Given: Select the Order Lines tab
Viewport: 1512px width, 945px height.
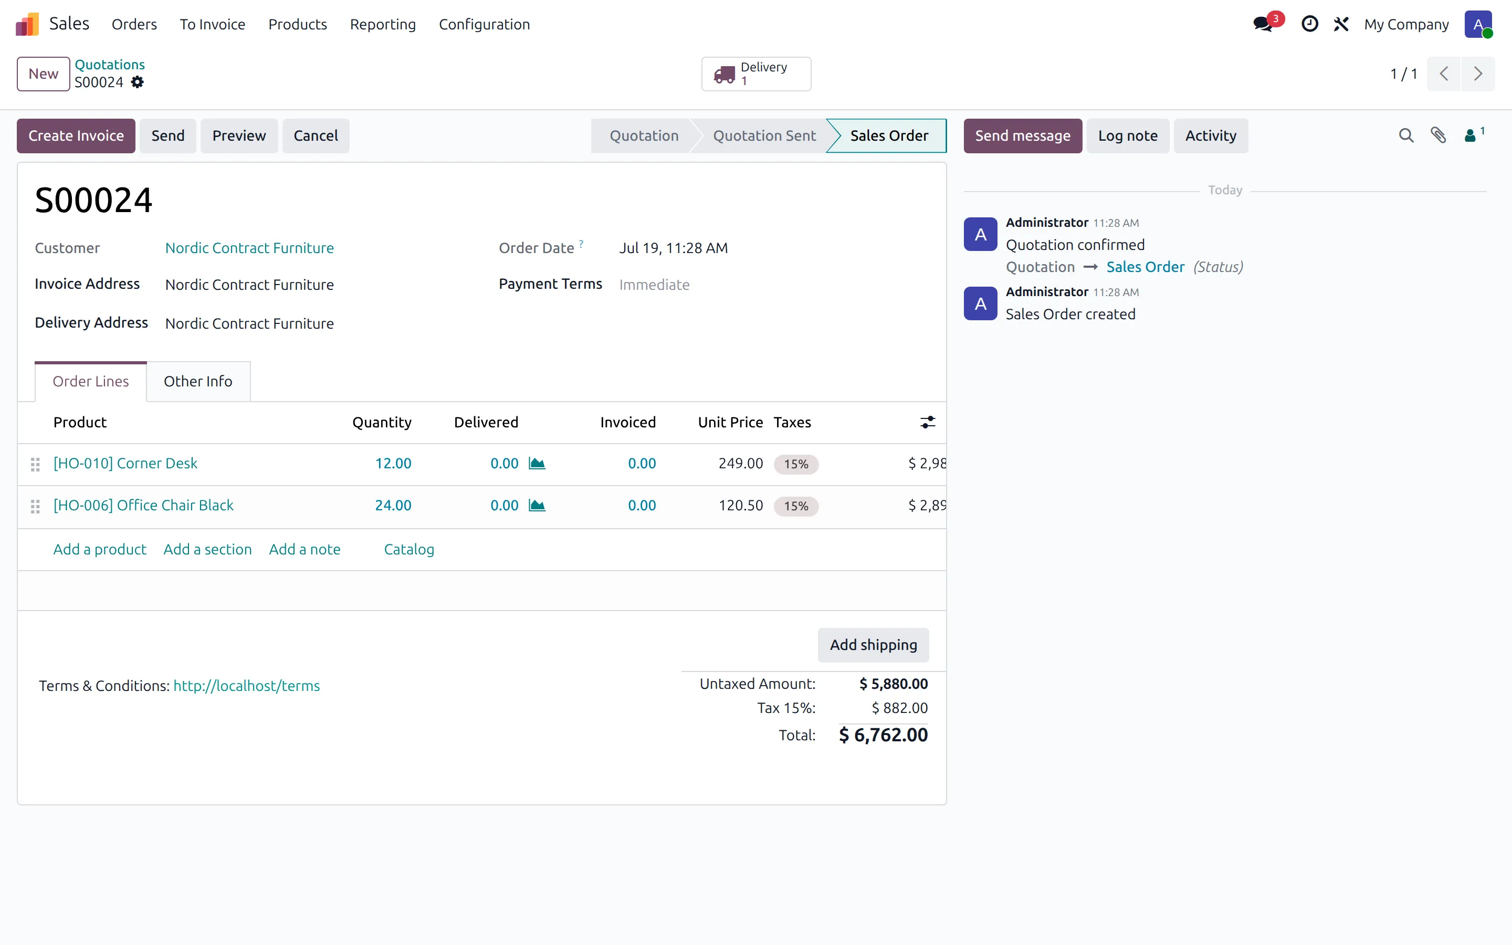Looking at the screenshot, I should [x=91, y=381].
